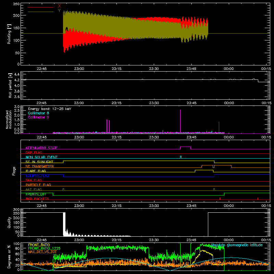
Task: Click the tallest magenta modulation spike
Action: pyautogui.click(x=180, y=121)
